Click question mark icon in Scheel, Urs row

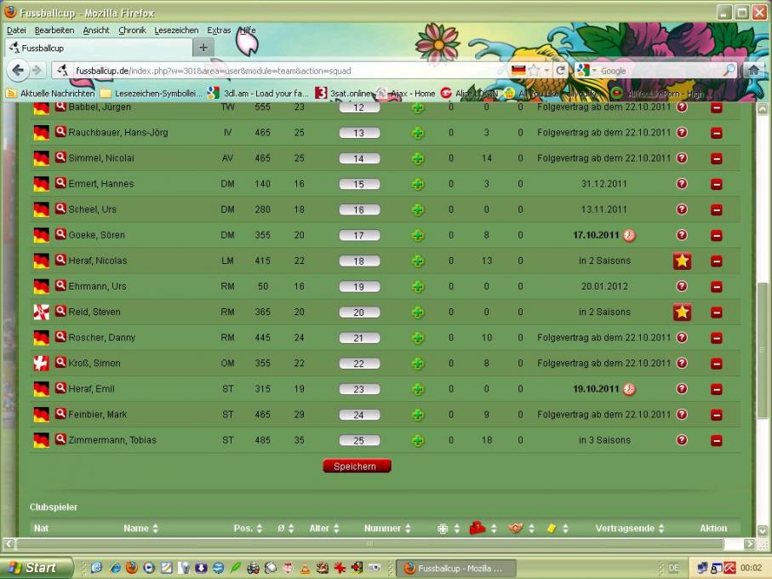682,209
